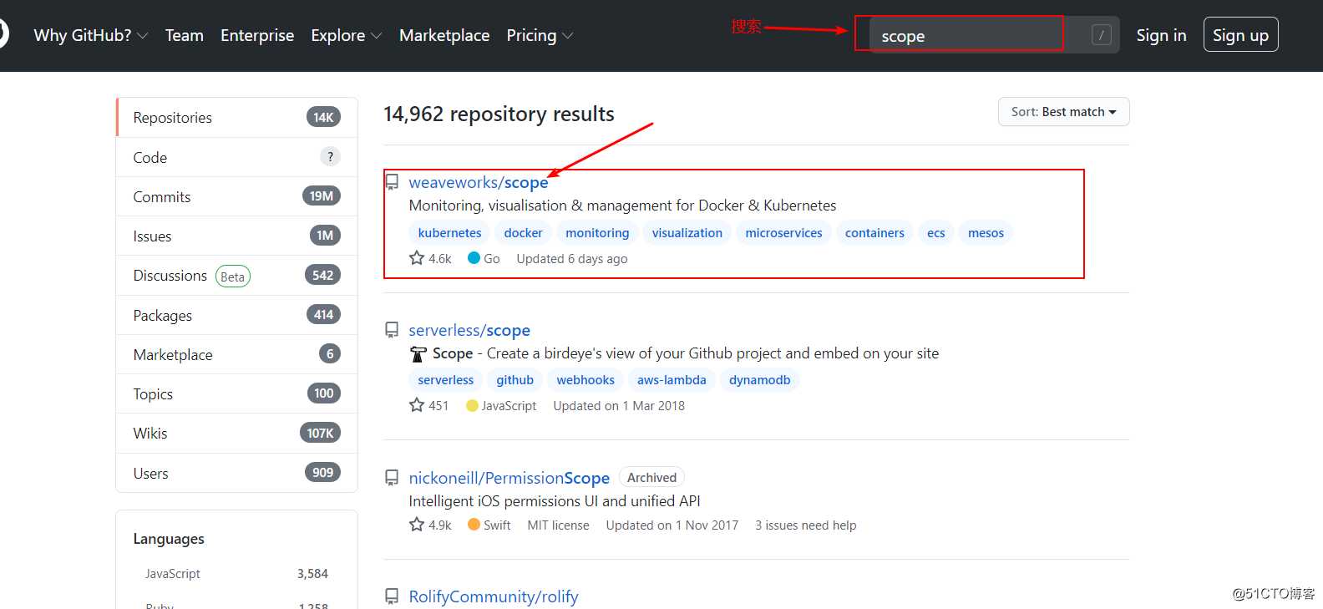
Task: Open the Marketplace header link
Action: 444,35
